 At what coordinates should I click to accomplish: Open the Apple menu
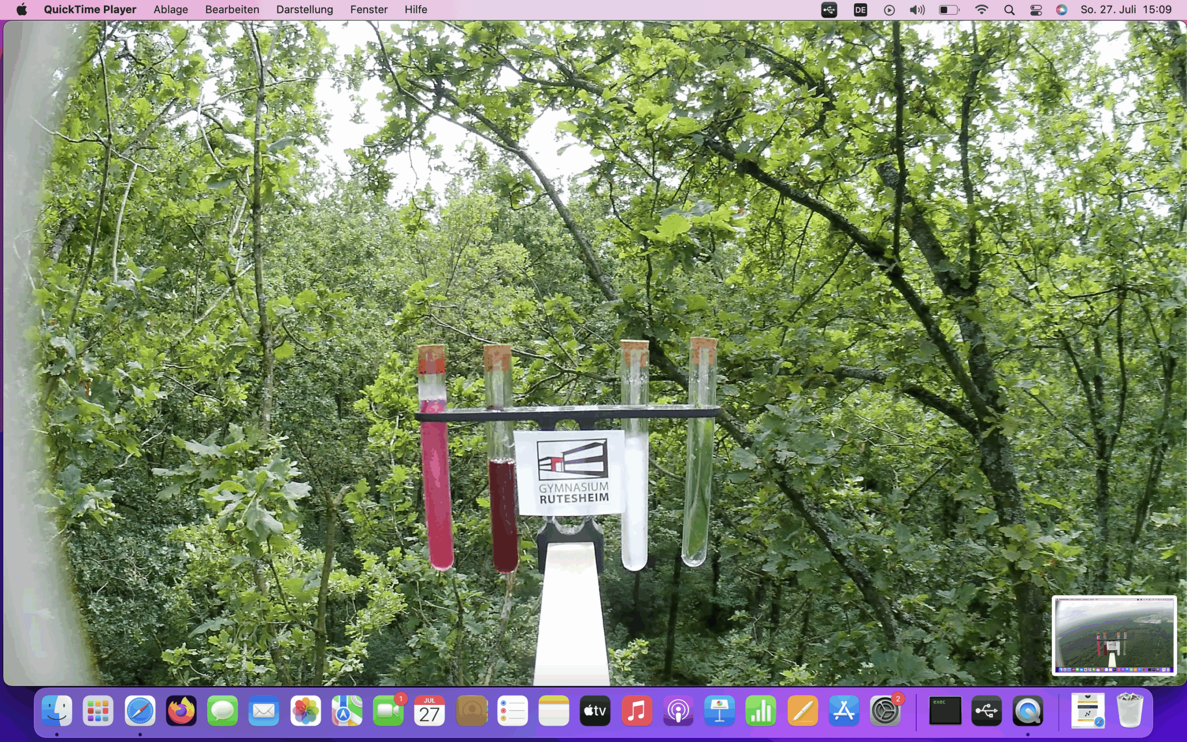click(22, 10)
